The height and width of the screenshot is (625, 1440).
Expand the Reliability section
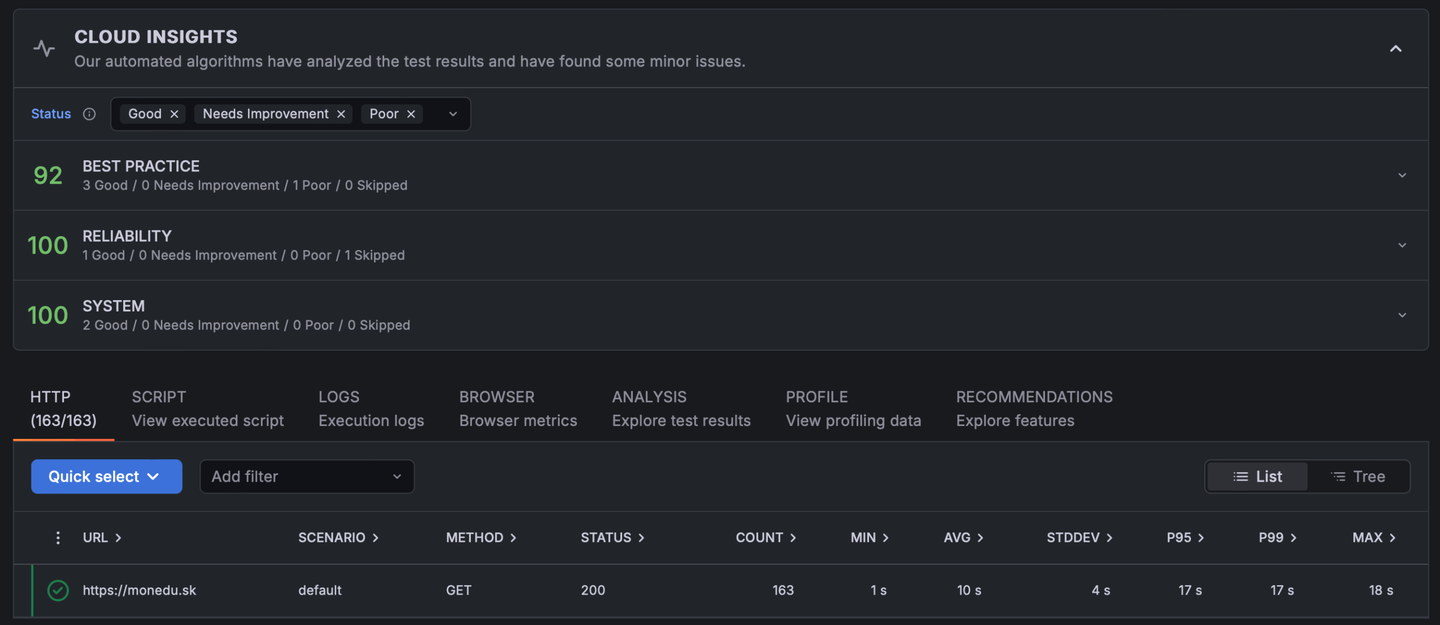(1403, 245)
